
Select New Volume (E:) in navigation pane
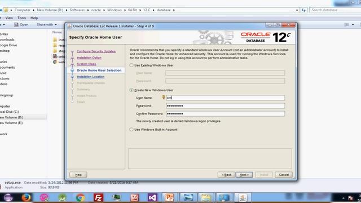[x=11, y=123]
